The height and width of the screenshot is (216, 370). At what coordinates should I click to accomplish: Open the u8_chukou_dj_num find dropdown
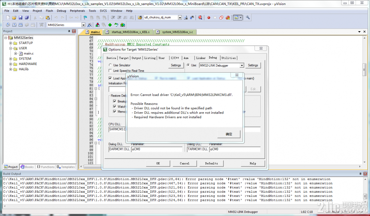point(180,17)
